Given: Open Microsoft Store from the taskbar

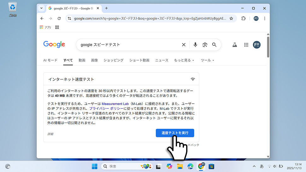Looking at the screenshot, I should click(x=211, y=166).
